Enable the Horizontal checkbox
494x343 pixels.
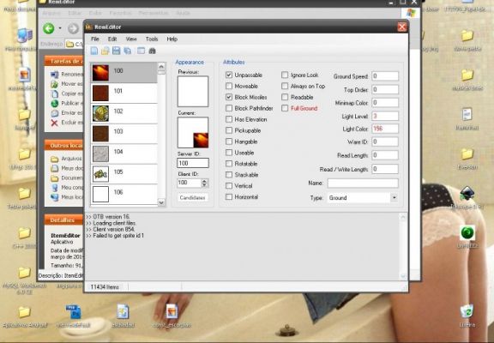(229, 197)
